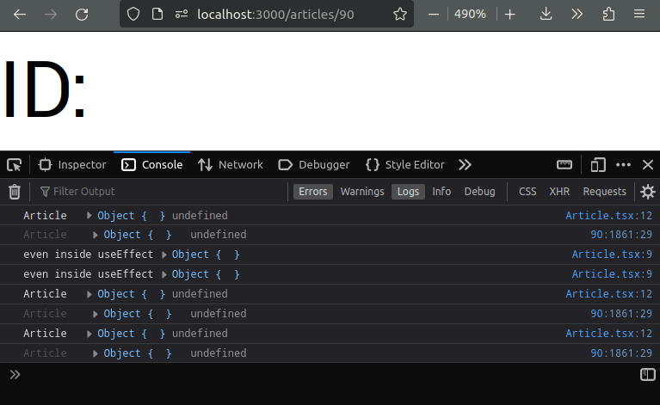The image size is (660, 405).
Task: Bookmark this page with the star icon
Action: (400, 15)
